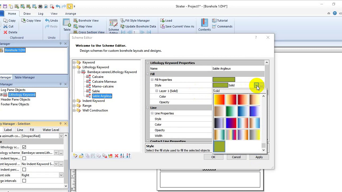Open the fill style ellipsis button
342x192 pixels.
pos(261,85)
